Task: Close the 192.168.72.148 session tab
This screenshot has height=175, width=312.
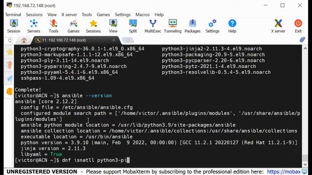Action: tap(114, 40)
